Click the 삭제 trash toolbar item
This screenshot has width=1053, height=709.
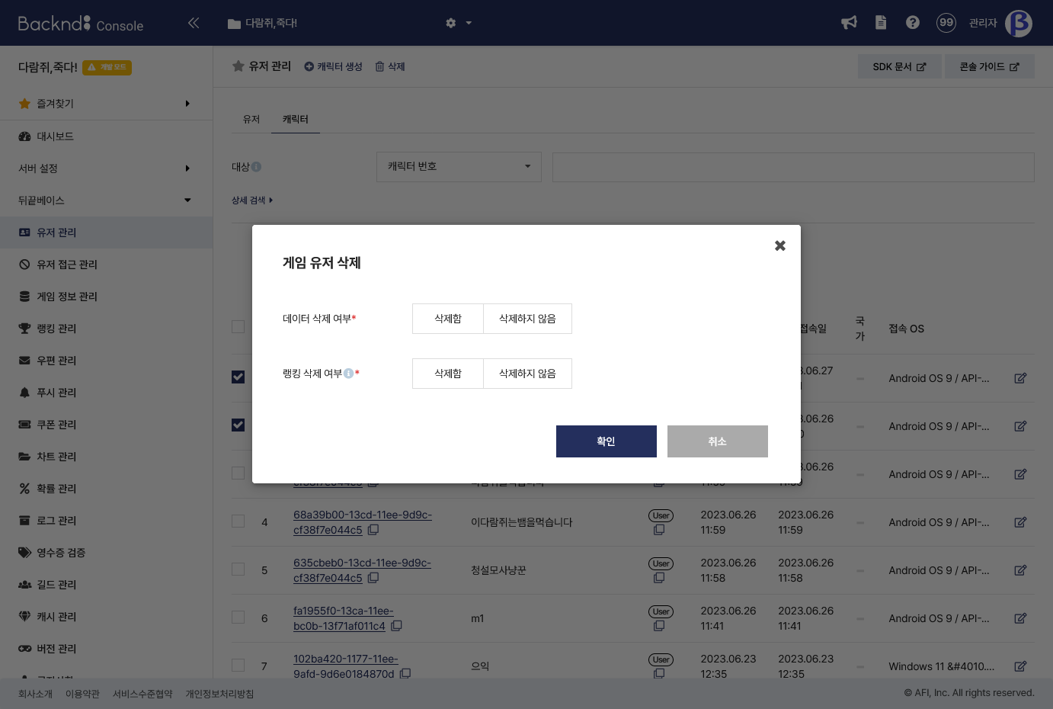pyautogui.click(x=390, y=66)
